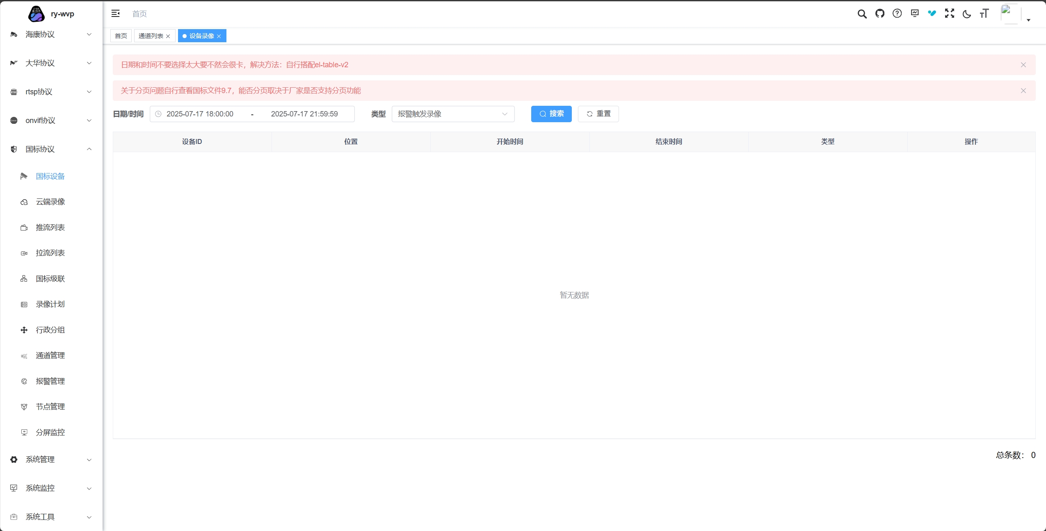Click the start date-time field
The image size is (1046, 531).
pos(200,114)
